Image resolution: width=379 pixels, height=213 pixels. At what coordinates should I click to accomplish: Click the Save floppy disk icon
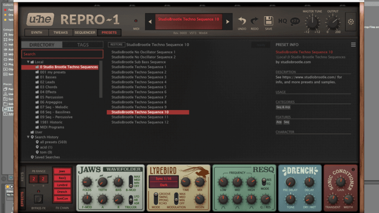tap(268, 21)
